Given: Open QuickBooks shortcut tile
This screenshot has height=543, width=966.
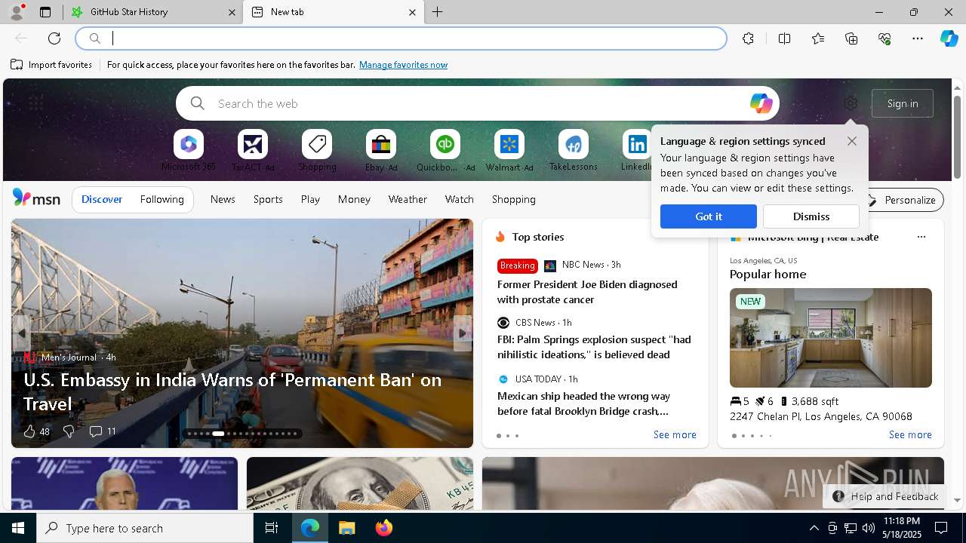Looking at the screenshot, I should click(445, 151).
